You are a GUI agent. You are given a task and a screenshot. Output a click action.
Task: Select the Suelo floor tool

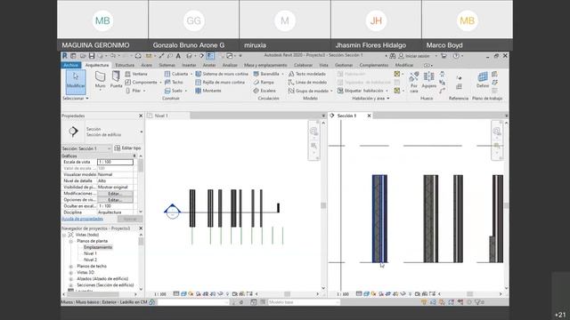pyautogui.click(x=174, y=91)
